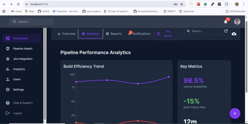Open the GitHub bookmark
The image size is (248, 124).
pos(44,11)
